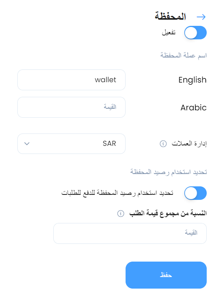The width and height of the screenshot is (221, 294).
Task: Open the SAR currency dropdown
Action: (71, 144)
